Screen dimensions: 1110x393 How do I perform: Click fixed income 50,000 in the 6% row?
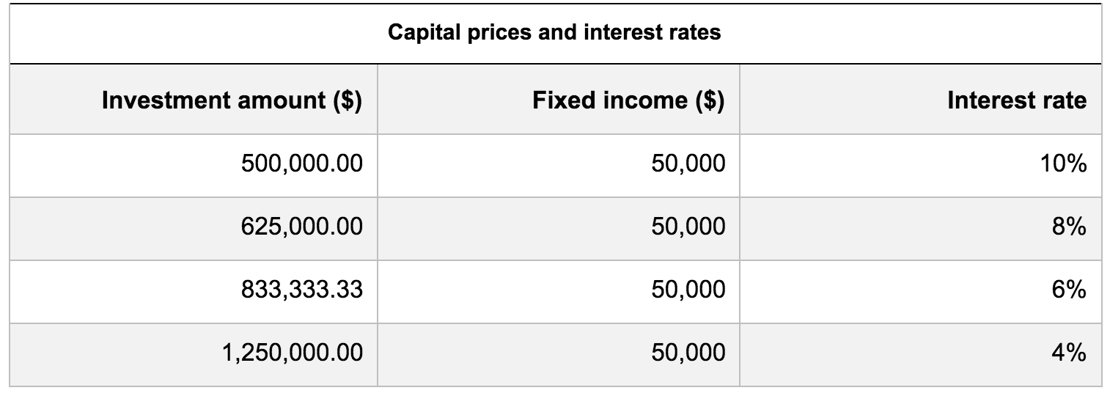(x=688, y=290)
